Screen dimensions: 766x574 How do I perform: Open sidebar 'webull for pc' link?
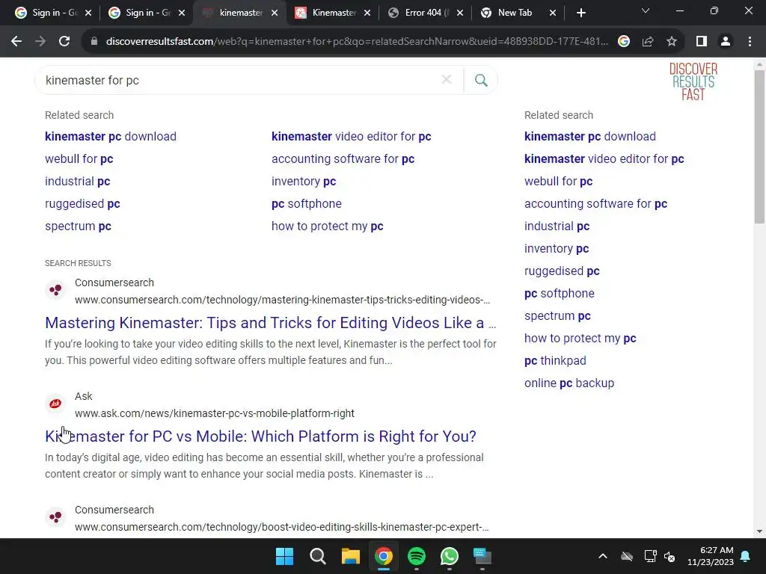pyautogui.click(x=558, y=181)
